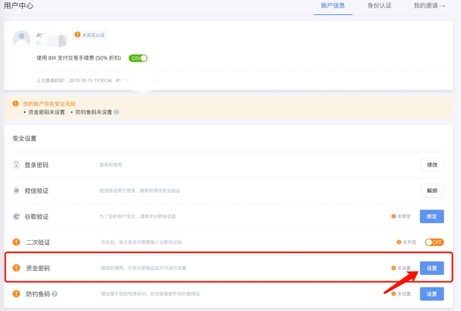
Task: Open the 账户信息 tab
Action: pos(333,6)
